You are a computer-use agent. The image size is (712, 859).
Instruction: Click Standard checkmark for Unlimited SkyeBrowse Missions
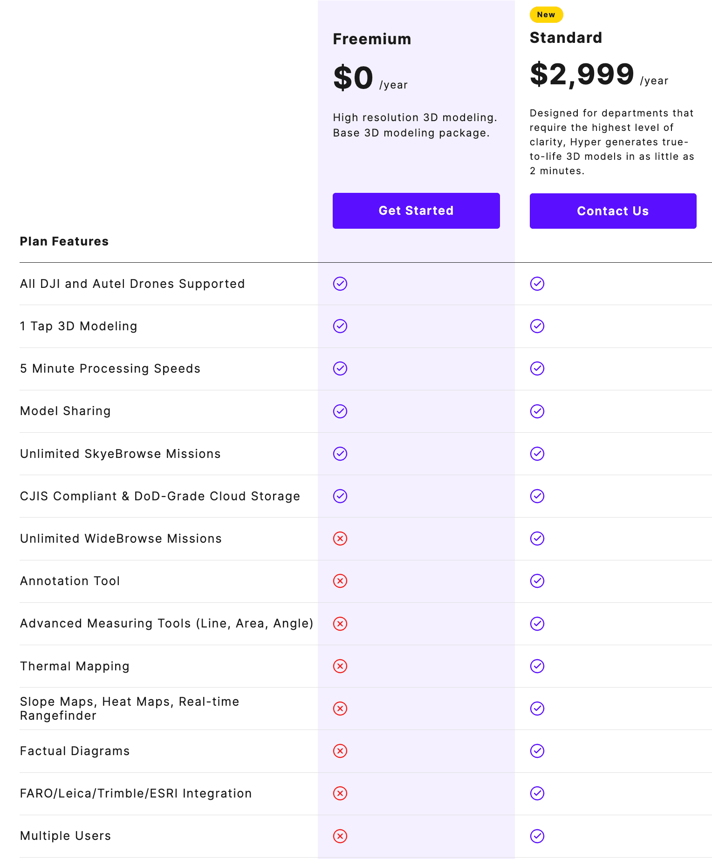tap(537, 454)
